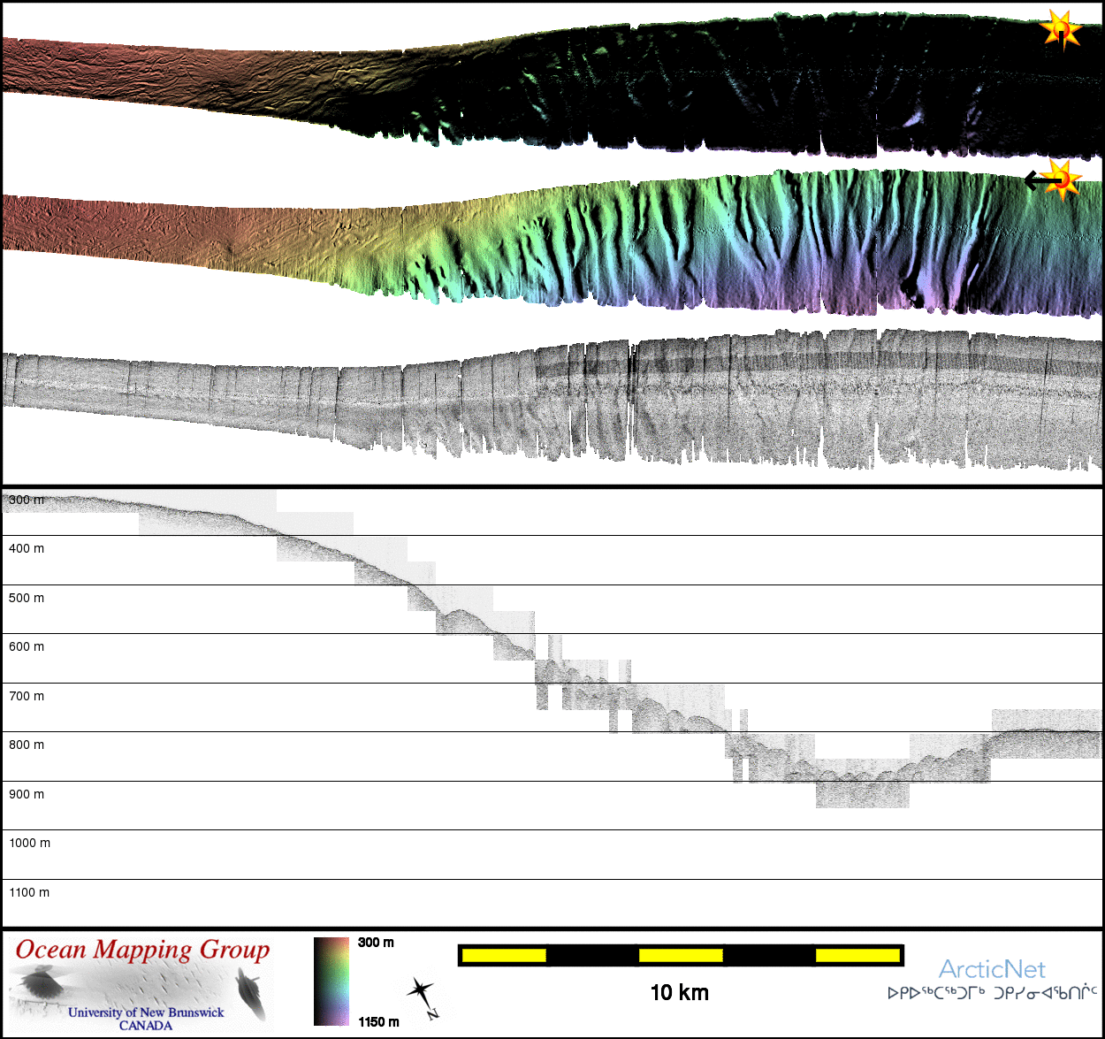Click the 1100 m depth axis label
Screen dimensions: 1105x1039
tap(29, 892)
